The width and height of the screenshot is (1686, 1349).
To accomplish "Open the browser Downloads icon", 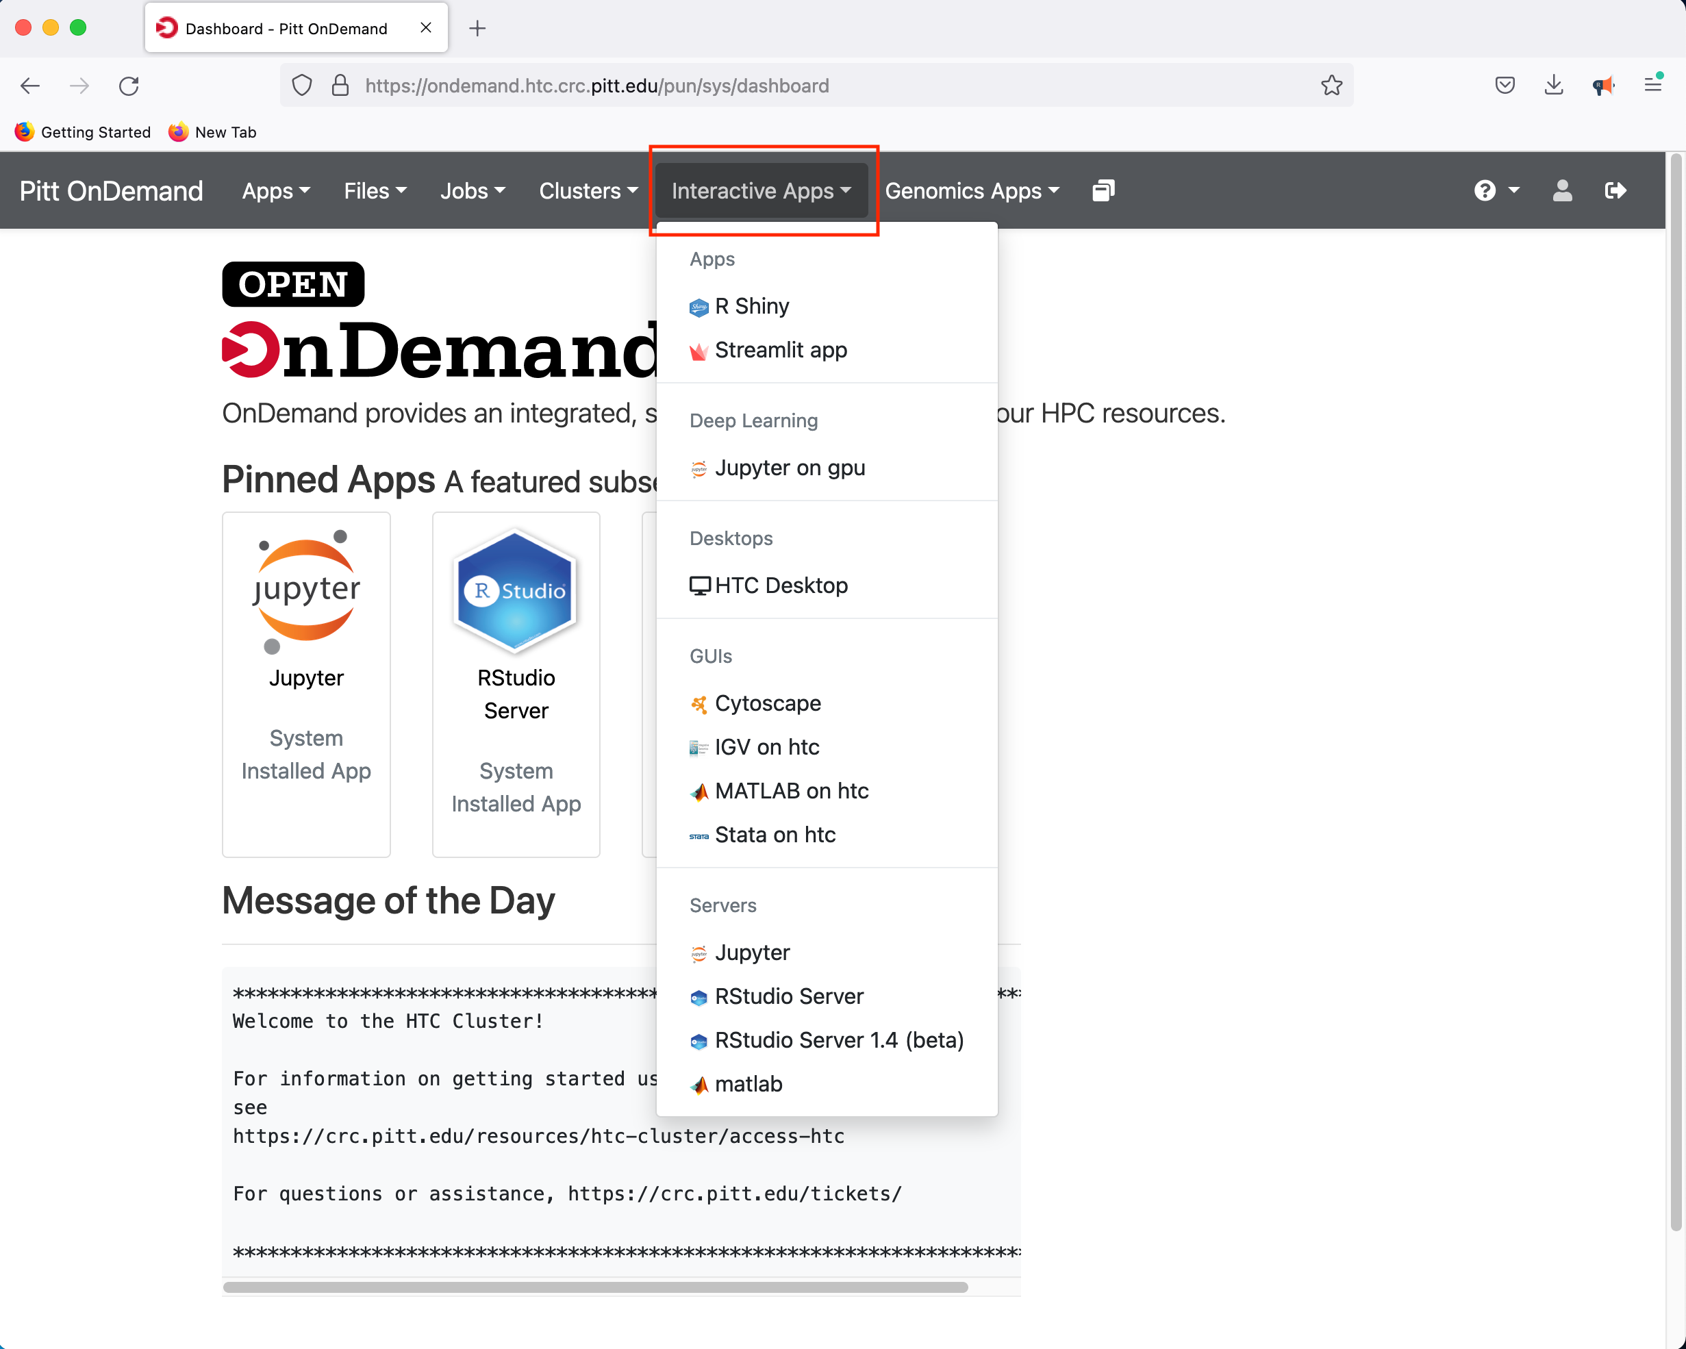I will click(1553, 85).
